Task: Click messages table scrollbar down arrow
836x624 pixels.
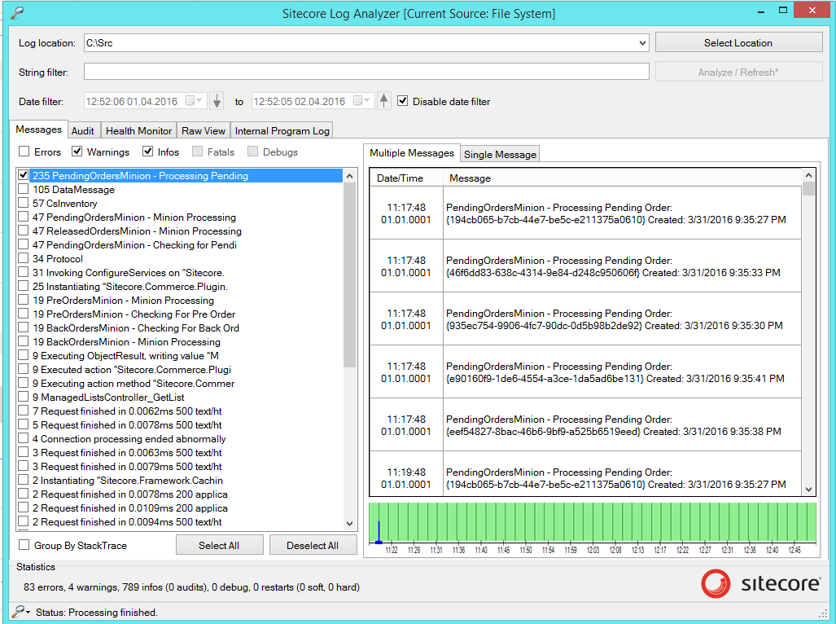Action: pos(808,489)
